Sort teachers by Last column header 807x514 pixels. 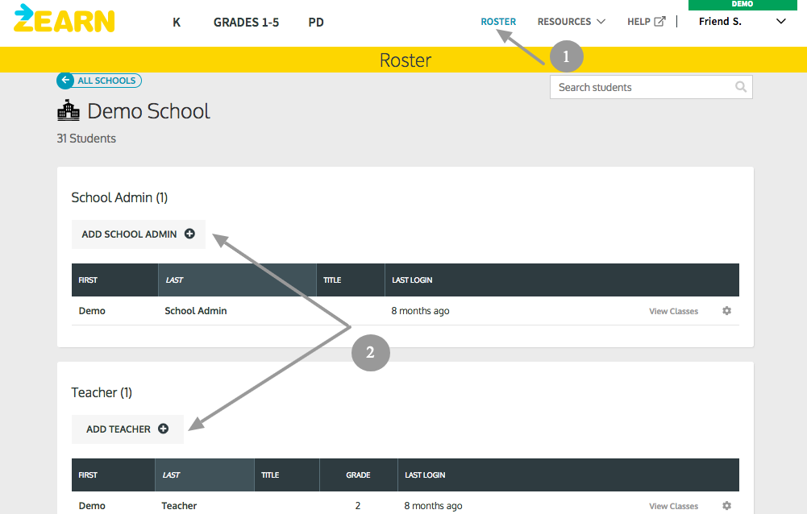pos(205,475)
